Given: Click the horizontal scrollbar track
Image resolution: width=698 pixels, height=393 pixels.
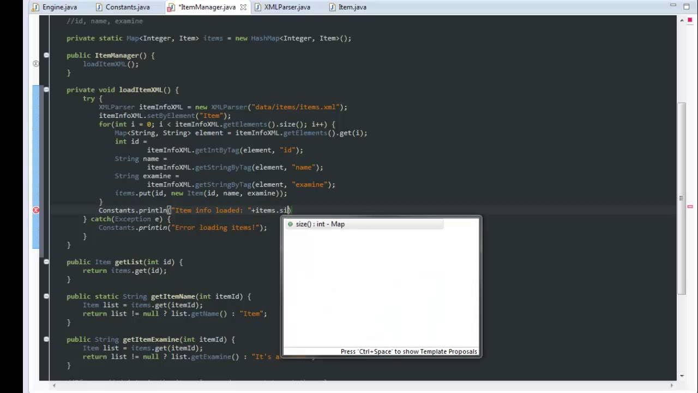Looking at the screenshot, I should coord(363,386).
